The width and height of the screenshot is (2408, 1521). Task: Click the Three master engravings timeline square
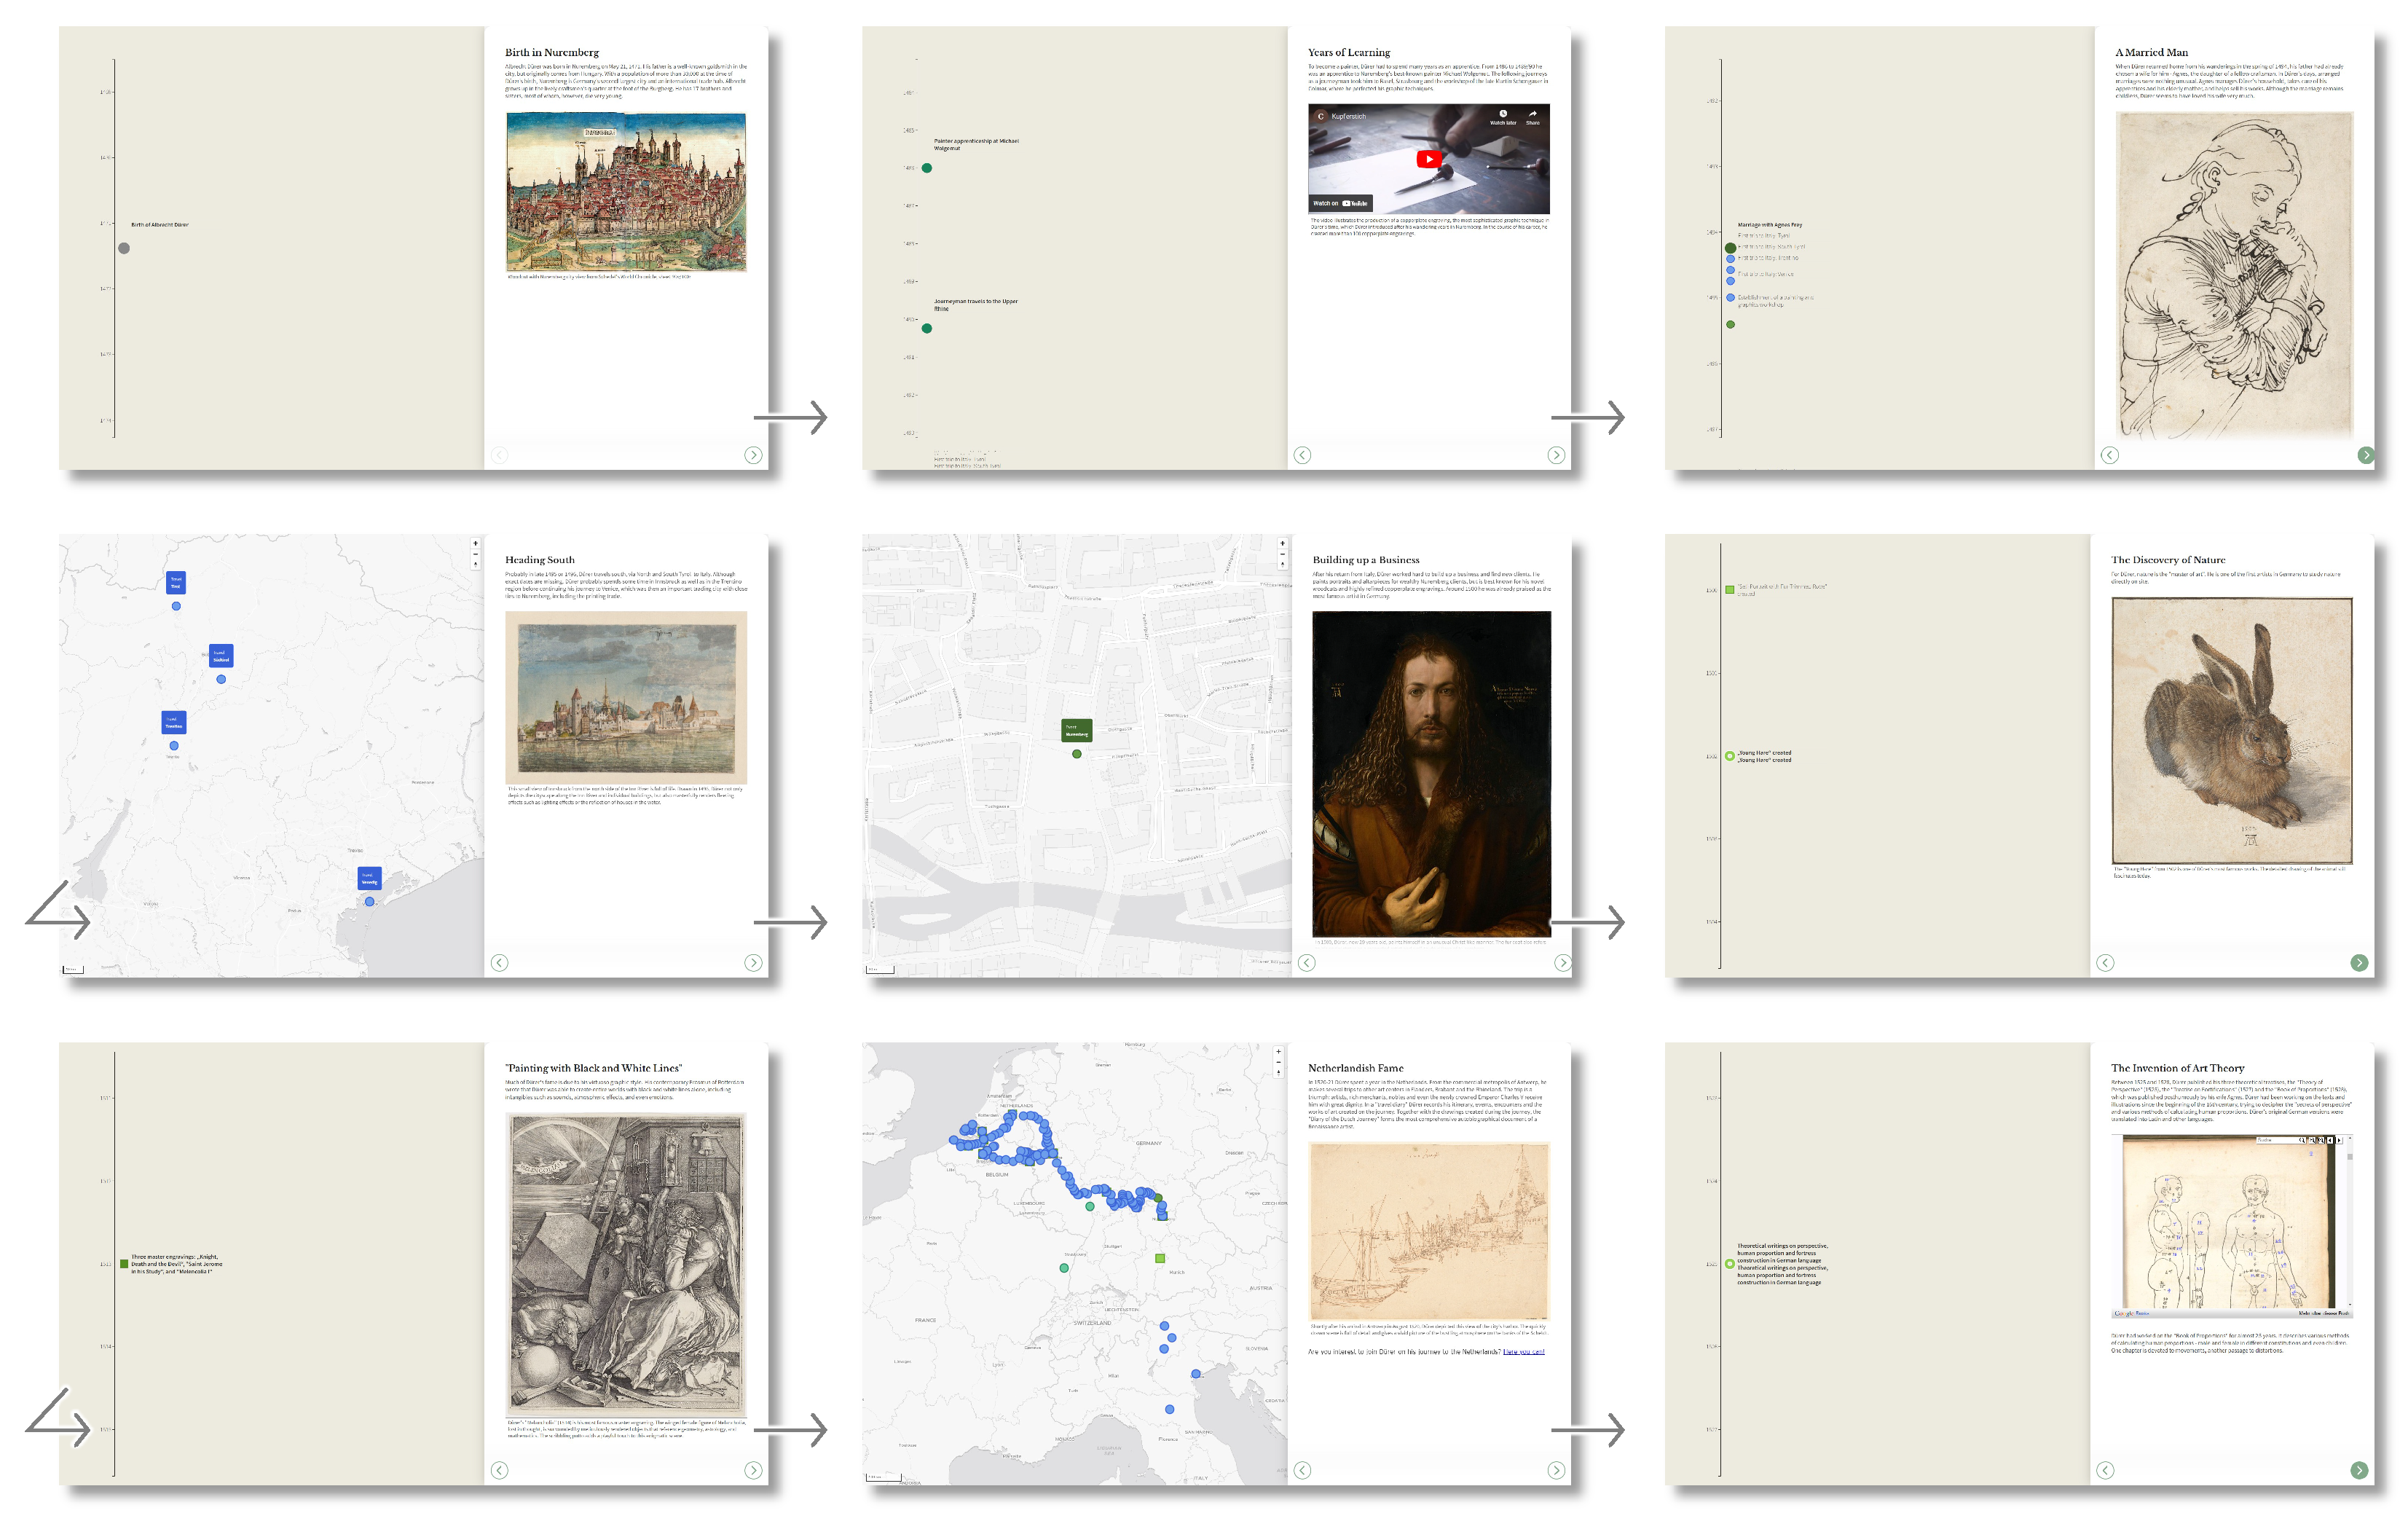coord(124,1264)
